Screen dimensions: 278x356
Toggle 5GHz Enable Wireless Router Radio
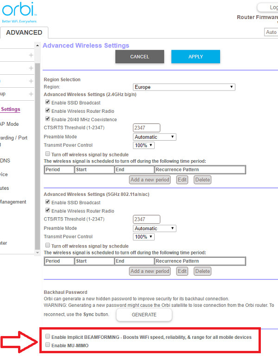click(x=48, y=210)
